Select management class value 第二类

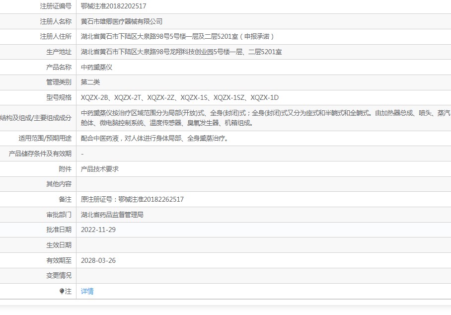pos(90,82)
